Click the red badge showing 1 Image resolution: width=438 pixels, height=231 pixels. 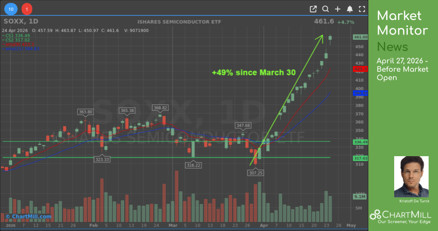click(26, 9)
